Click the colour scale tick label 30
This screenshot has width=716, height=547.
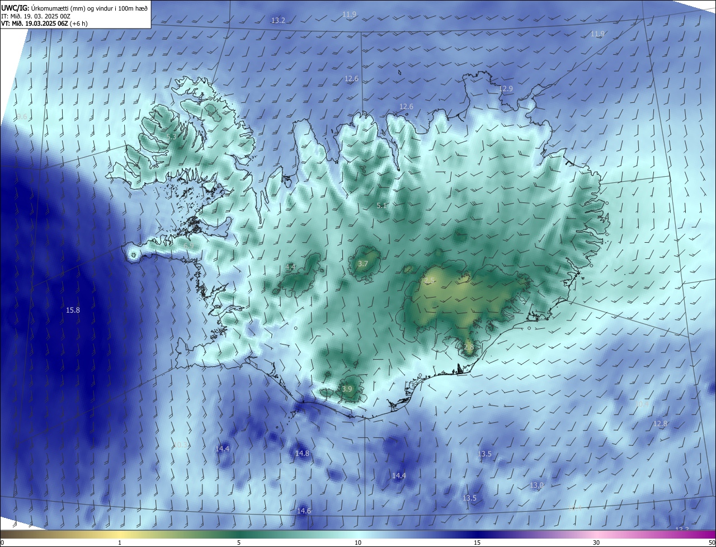point(596,543)
